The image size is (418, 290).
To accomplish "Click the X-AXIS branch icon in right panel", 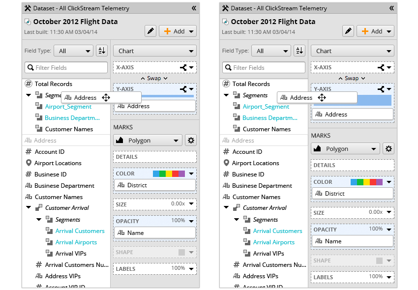I will pyautogui.click(x=381, y=67).
